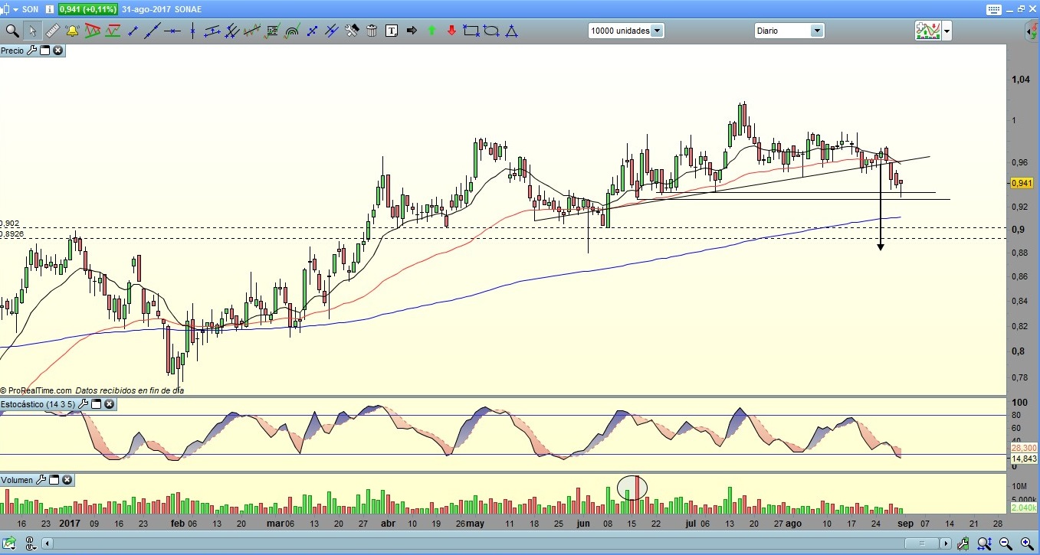Click the Precio panel label
Viewport: 1040px width, 555px height.
pyautogui.click(x=12, y=51)
